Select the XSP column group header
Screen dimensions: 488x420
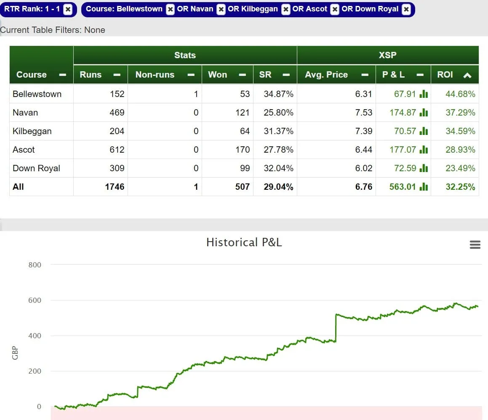[388, 55]
